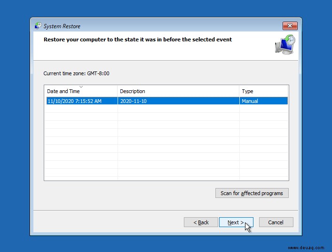Click the bold restore heading text
The height and width of the screenshot is (252, 332).
point(138,39)
